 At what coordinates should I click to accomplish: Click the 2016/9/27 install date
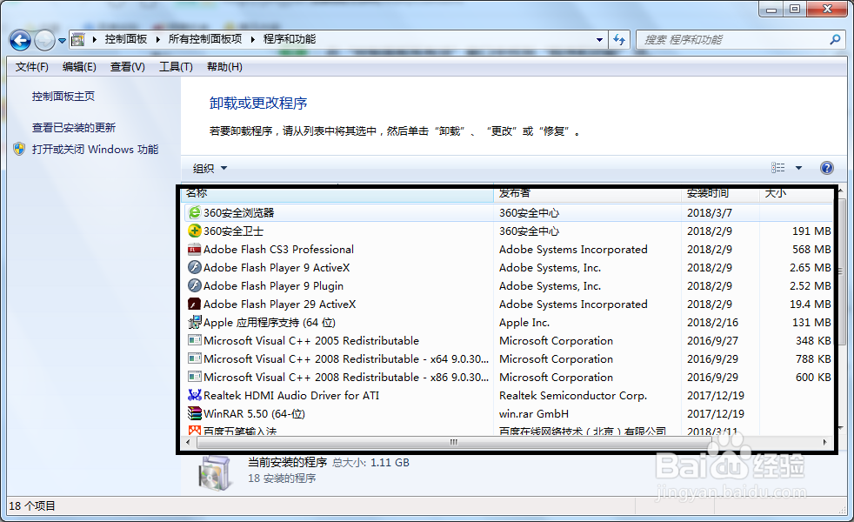point(712,340)
